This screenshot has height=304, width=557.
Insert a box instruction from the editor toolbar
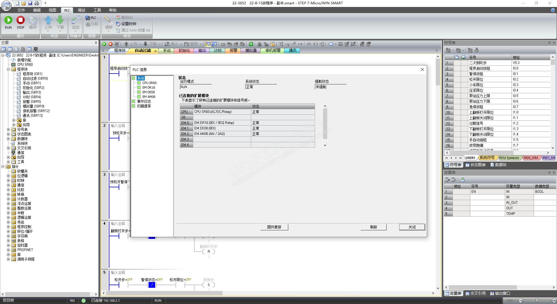click(x=322, y=44)
